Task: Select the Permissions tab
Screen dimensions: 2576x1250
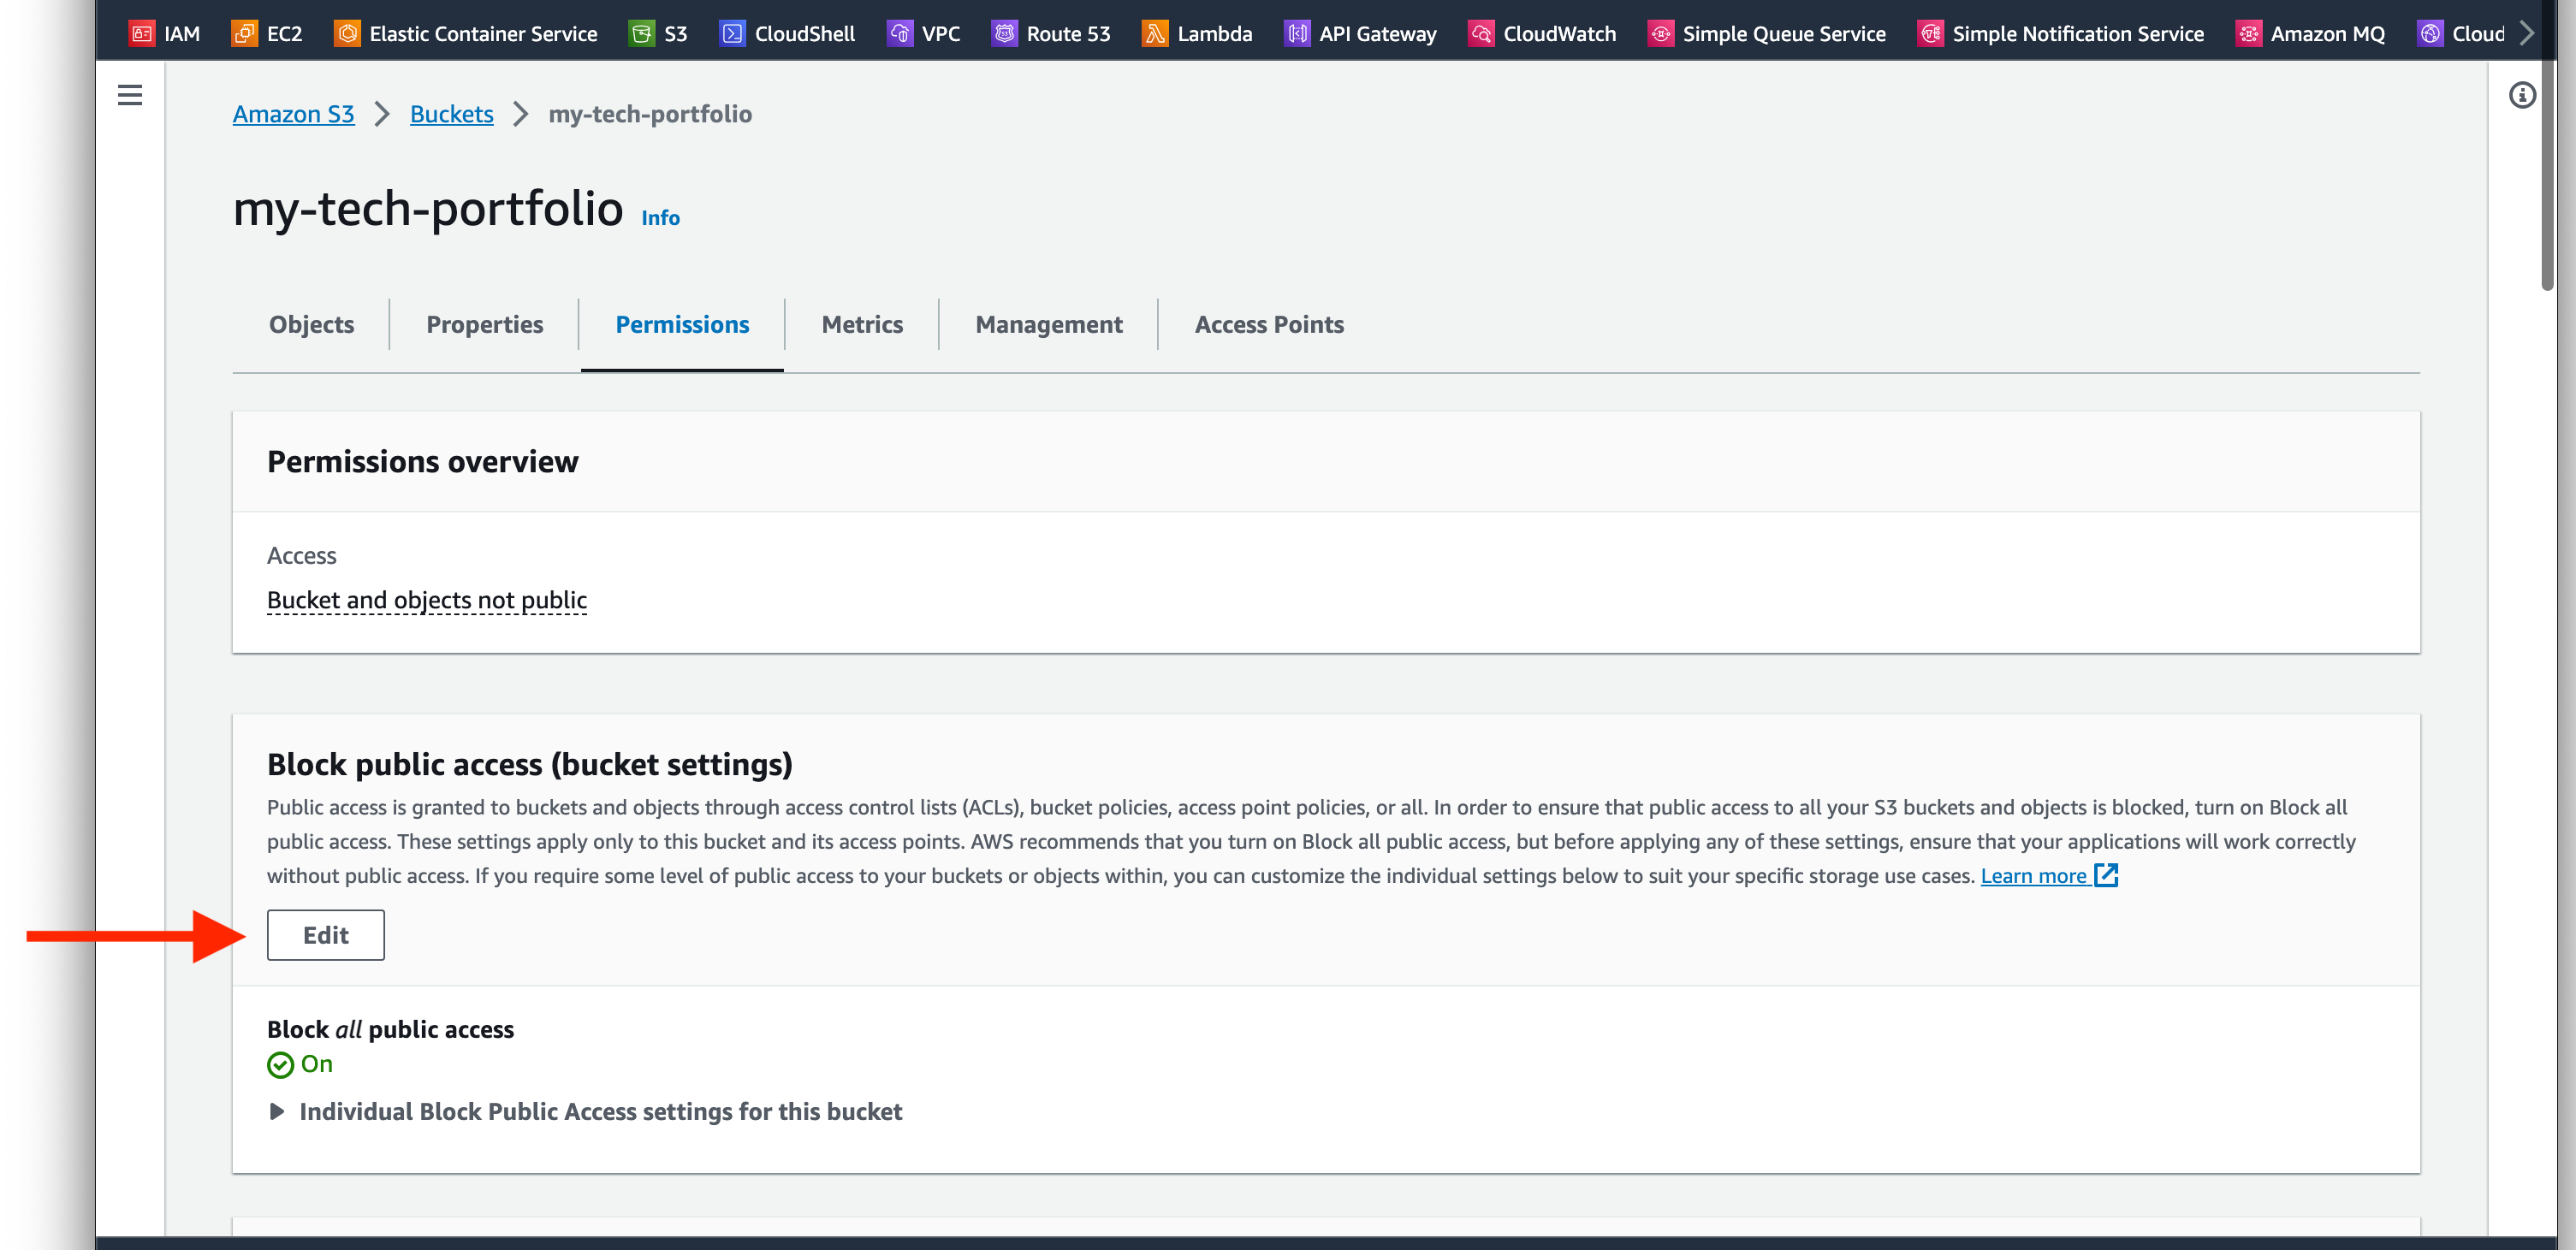Action: coord(682,324)
